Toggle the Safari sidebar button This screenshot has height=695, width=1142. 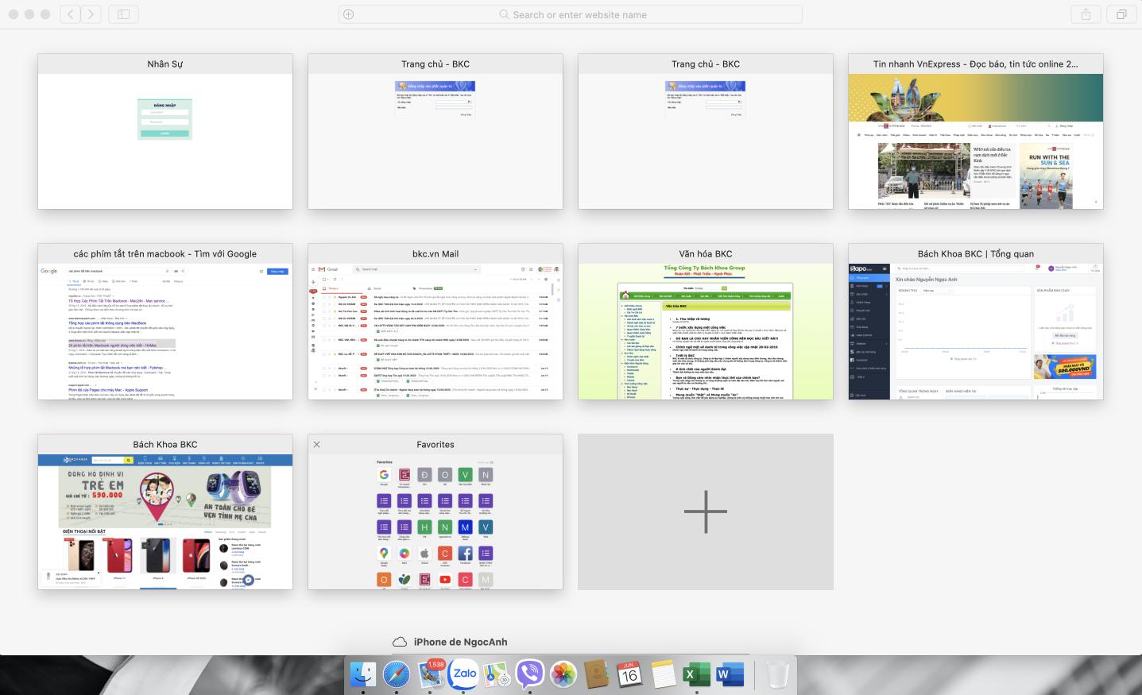coord(123,14)
